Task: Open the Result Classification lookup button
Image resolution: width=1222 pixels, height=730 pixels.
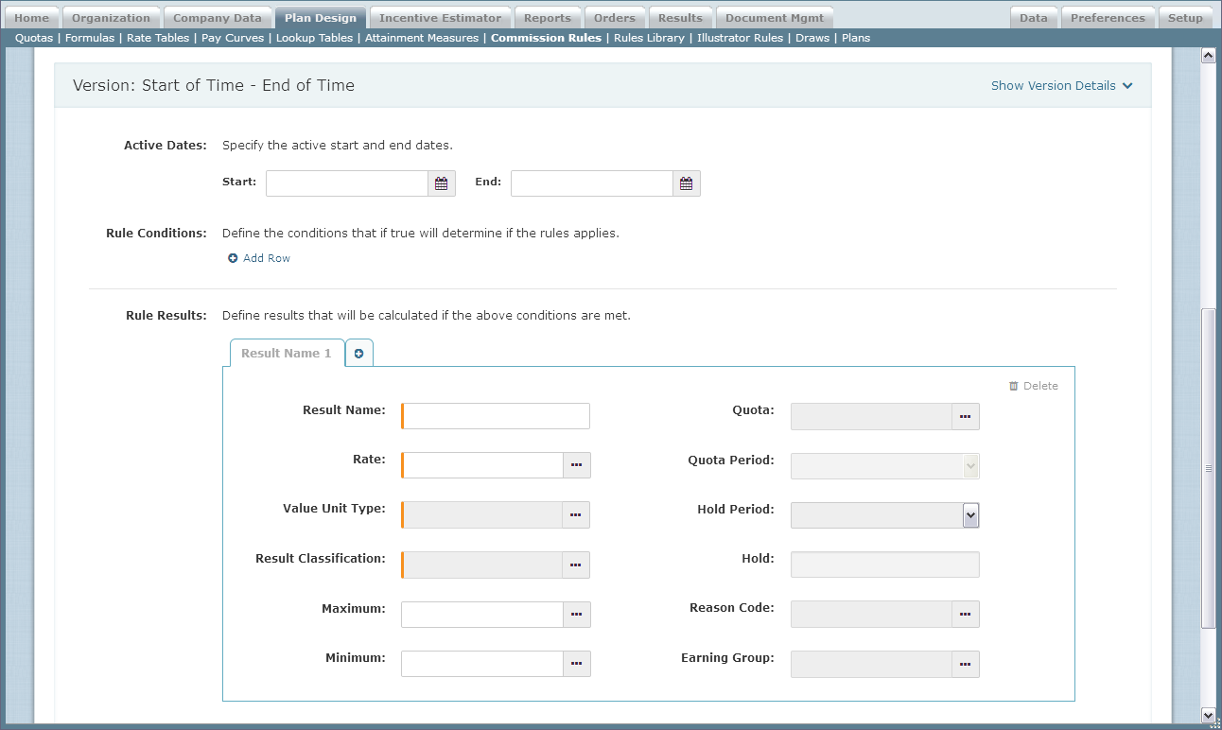Action: pyautogui.click(x=576, y=565)
